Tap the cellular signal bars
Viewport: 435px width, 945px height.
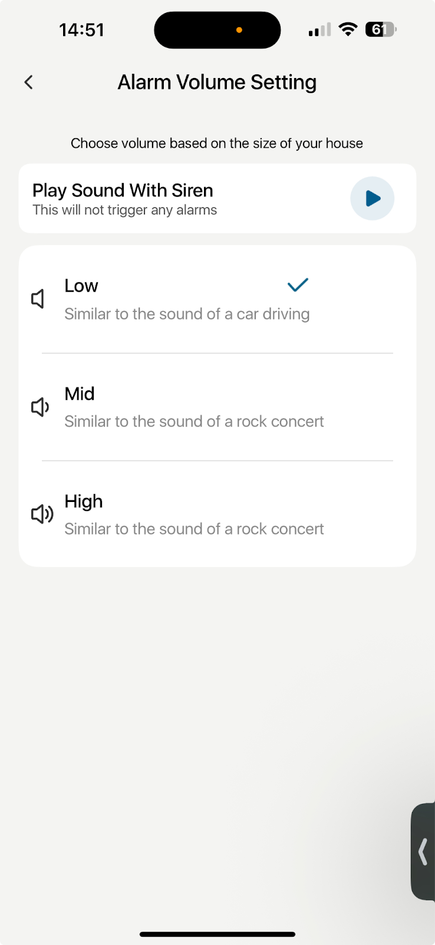(319, 30)
